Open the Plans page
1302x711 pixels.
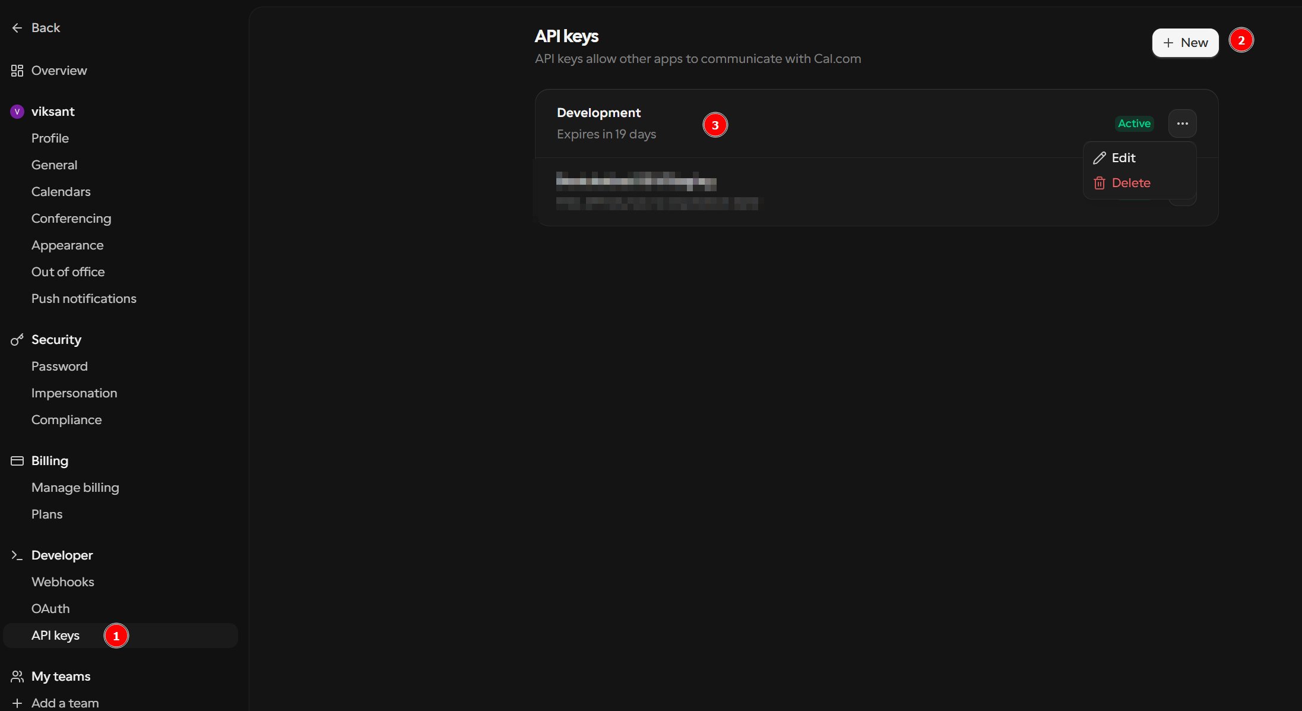pyautogui.click(x=47, y=514)
